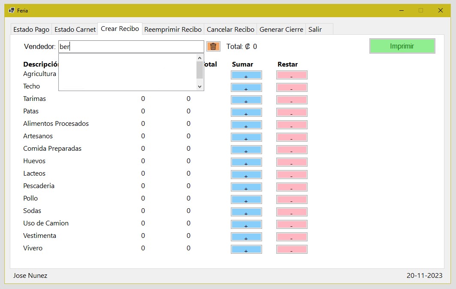Click the Sumar column header
456x289 pixels.
tap(242, 64)
